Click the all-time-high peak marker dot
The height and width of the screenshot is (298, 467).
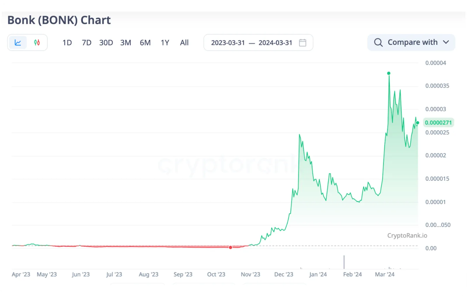click(x=389, y=73)
